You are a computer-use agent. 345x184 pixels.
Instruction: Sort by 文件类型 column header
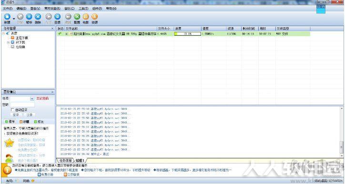tap(293, 29)
